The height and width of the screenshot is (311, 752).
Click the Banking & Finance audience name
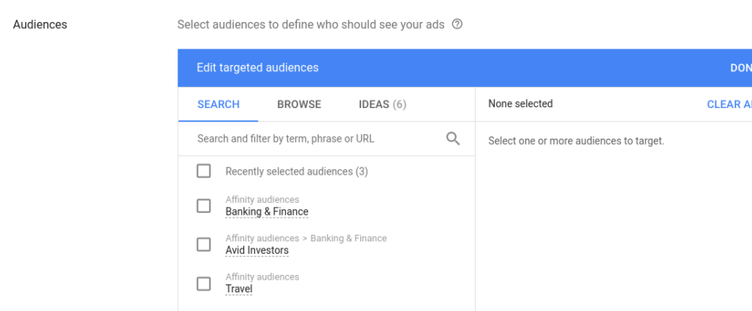[x=267, y=212]
